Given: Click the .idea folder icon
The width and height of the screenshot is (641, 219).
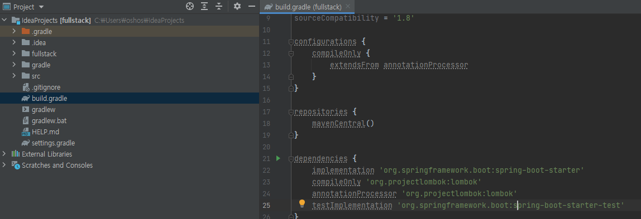Looking at the screenshot, I should click(25, 42).
